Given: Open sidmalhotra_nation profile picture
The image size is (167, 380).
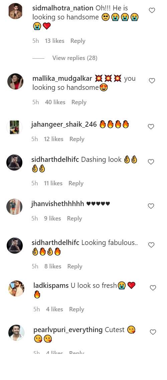Looking at the screenshot, I should click(15, 11).
